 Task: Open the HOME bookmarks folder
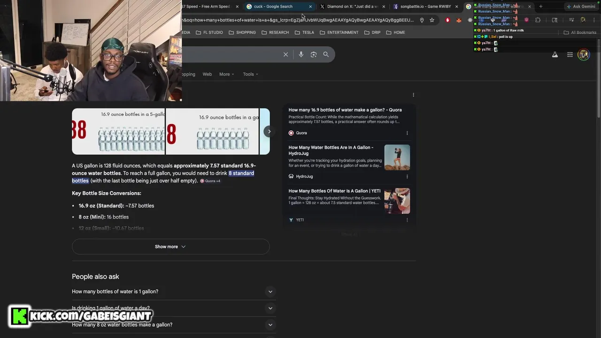click(x=395, y=32)
